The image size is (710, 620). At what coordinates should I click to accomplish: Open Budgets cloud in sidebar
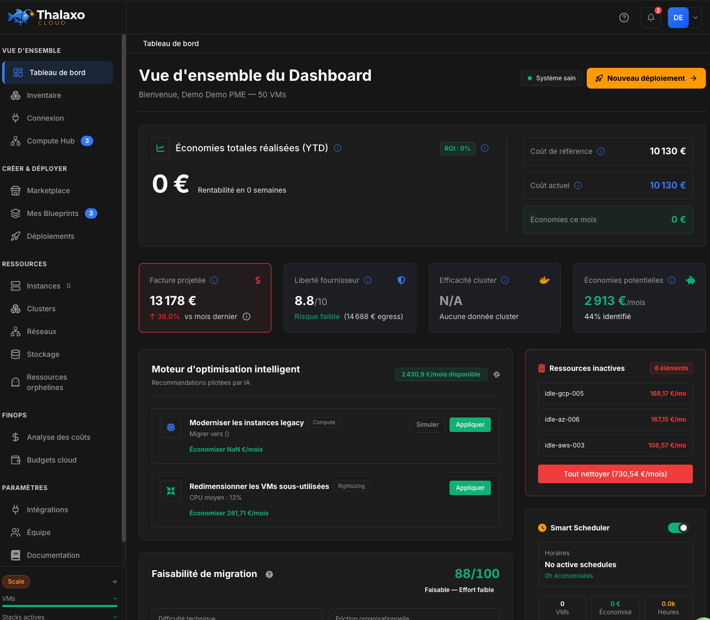[57, 460]
